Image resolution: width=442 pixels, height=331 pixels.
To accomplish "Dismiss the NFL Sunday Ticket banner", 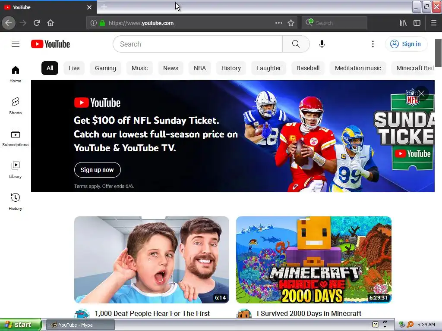I will (421, 93).
